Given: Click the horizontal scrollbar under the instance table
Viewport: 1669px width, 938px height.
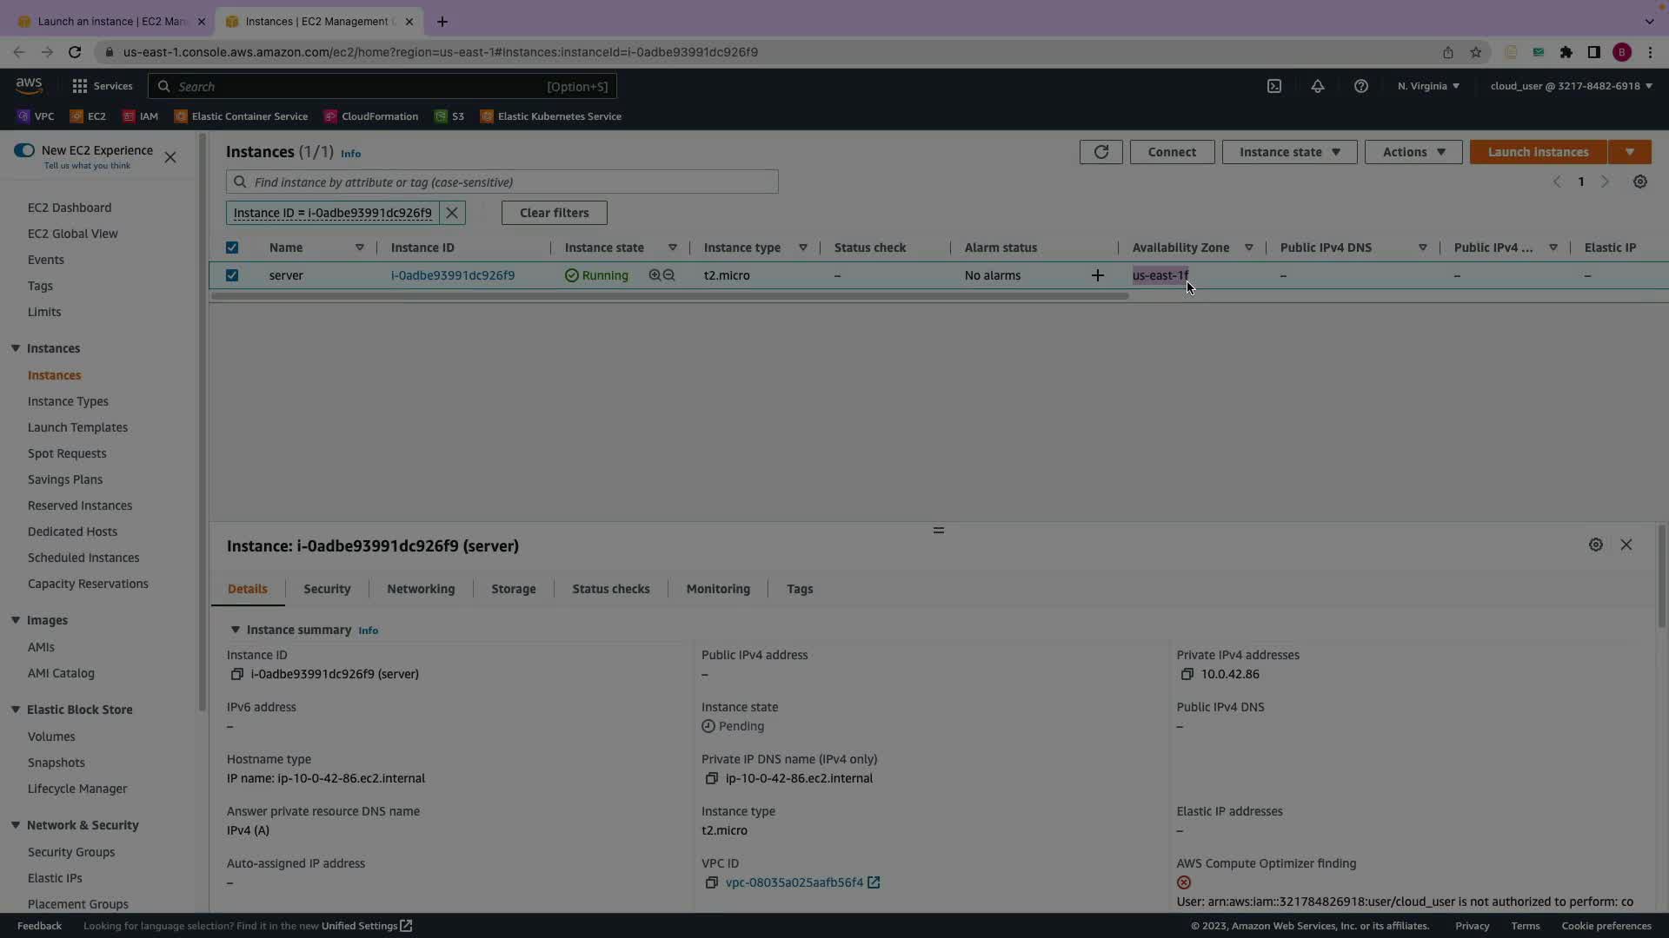Looking at the screenshot, I should click(669, 296).
